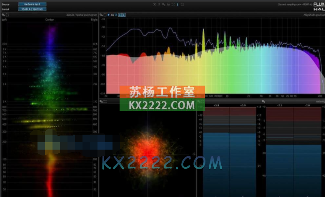Click the Nebula / Spatial spectrogram title

click(82, 15)
